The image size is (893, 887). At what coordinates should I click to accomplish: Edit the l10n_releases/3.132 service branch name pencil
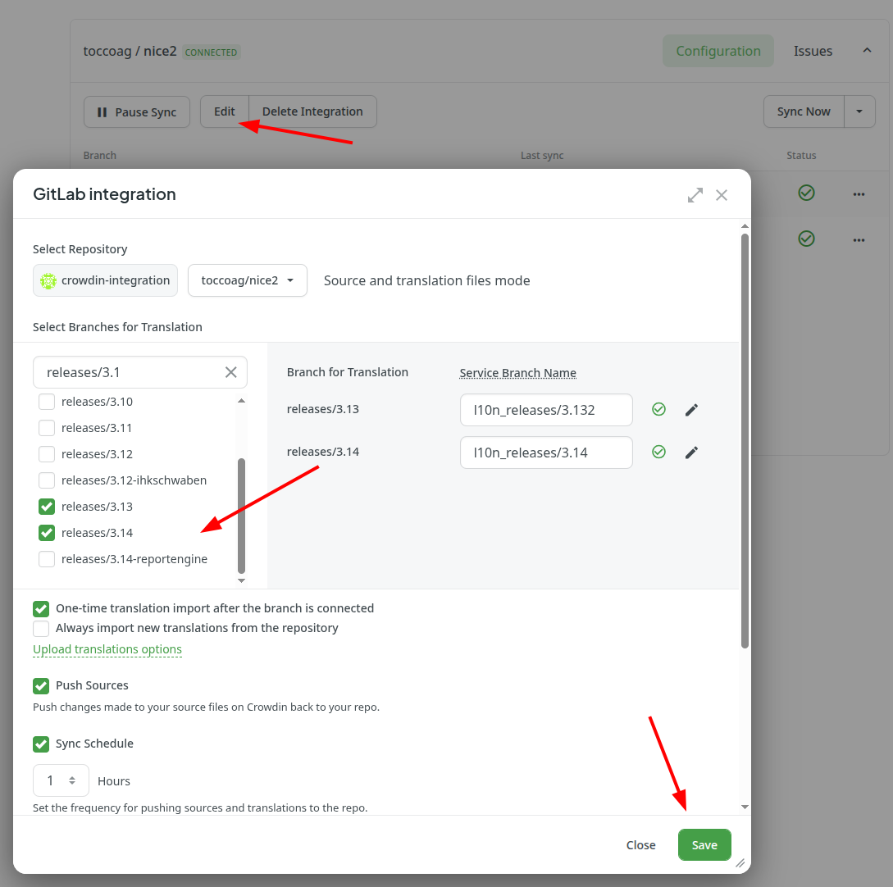tap(691, 409)
